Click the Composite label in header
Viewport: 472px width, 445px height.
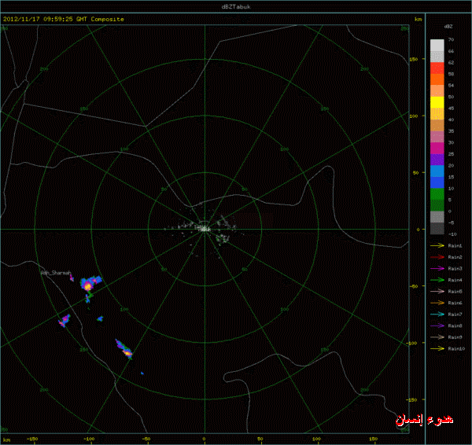108,19
